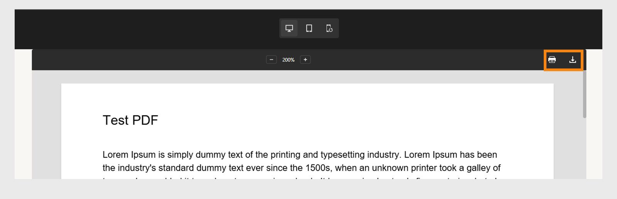Image resolution: width=617 pixels, height=199 pixels.
Task: Click "1500s" in the document text
Action: [x=318, y=168]
